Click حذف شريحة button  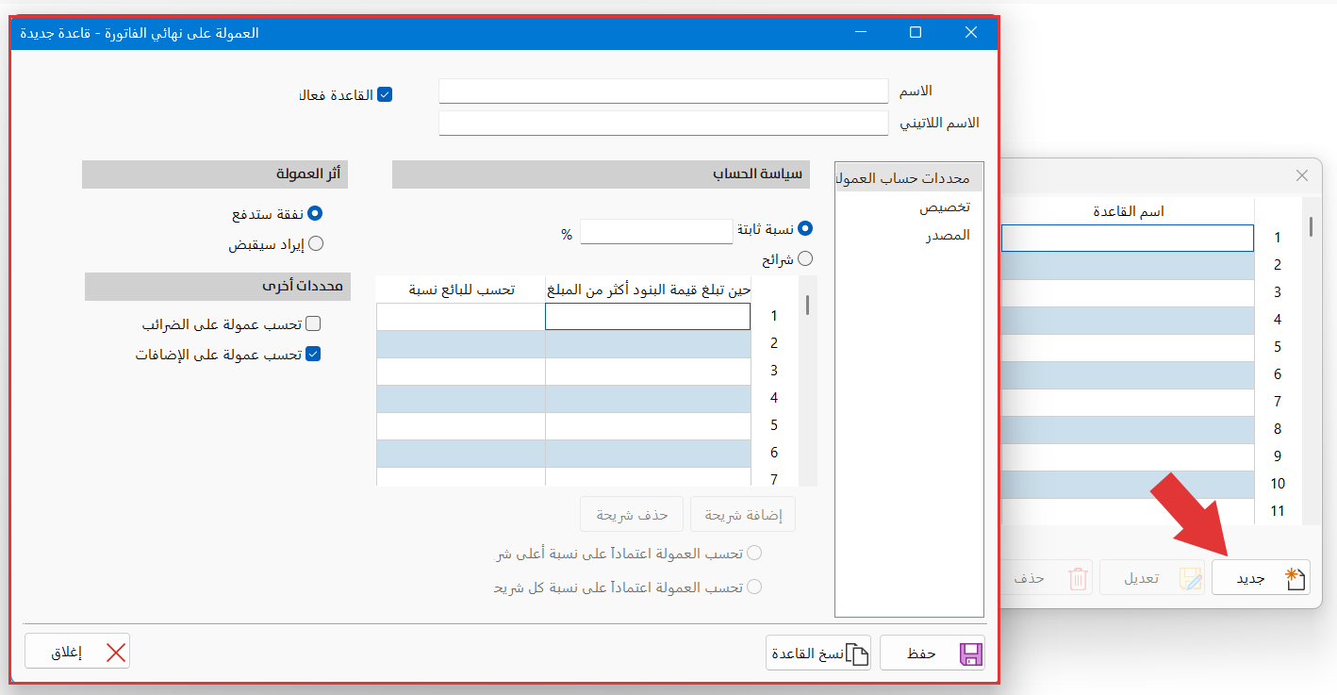(x=633, y=515)
